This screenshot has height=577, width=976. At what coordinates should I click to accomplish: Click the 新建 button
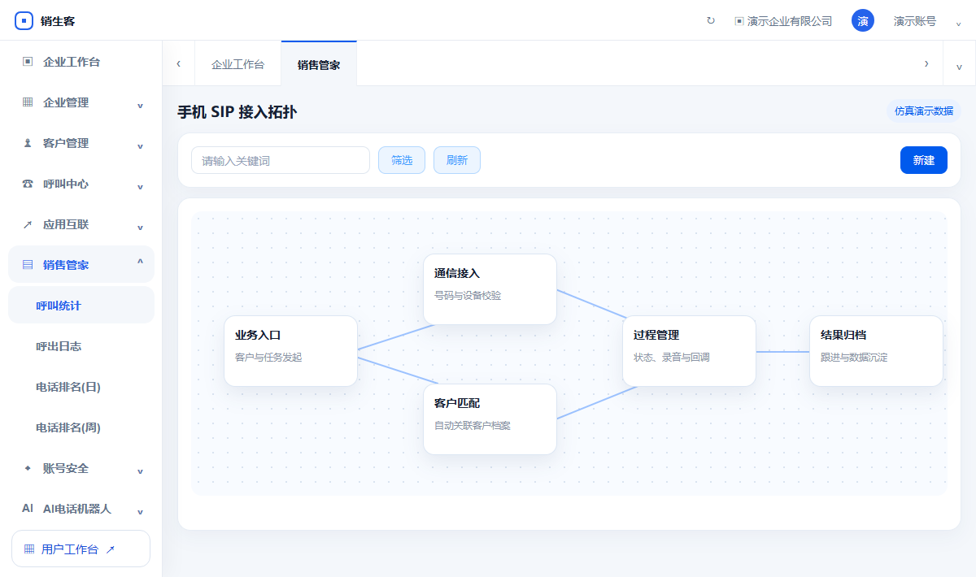coord(924,160)
